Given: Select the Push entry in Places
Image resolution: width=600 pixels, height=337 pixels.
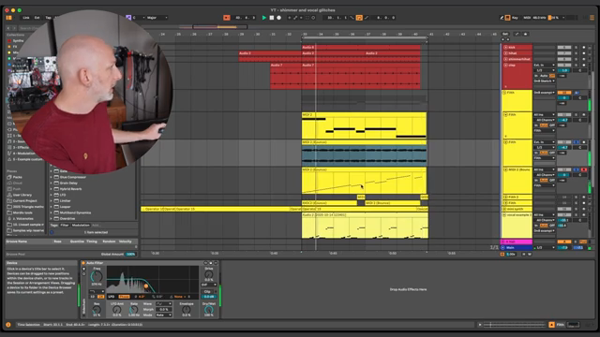Looking at the screenshot, I should tap(17, 189).
